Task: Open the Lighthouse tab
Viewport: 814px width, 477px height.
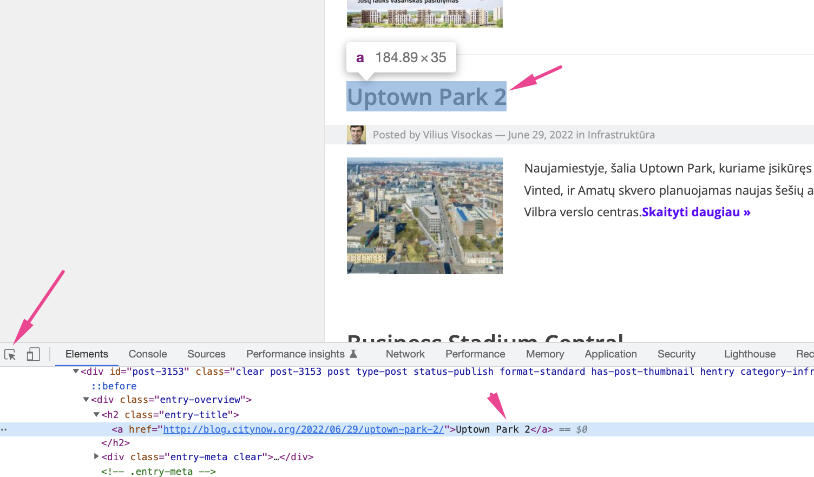Action: coord(750,354)
